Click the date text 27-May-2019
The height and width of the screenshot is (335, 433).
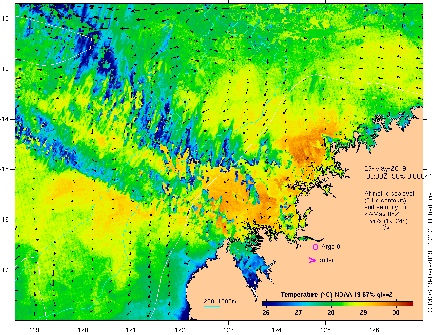pyautogui.click(x=385, y=168)
